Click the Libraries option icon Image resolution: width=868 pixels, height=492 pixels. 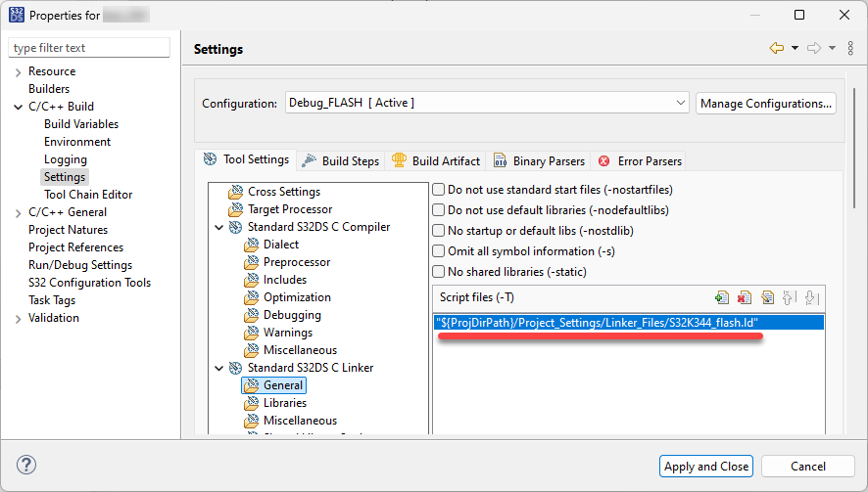coord(252,403)
